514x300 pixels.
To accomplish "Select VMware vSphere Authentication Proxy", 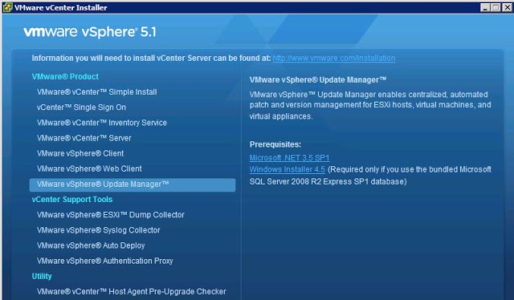I will pos(104,261).
